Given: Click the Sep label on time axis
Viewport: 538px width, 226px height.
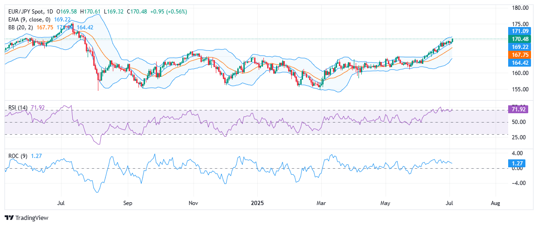Looking at the screenshot, I should click(x=128, y=203).
